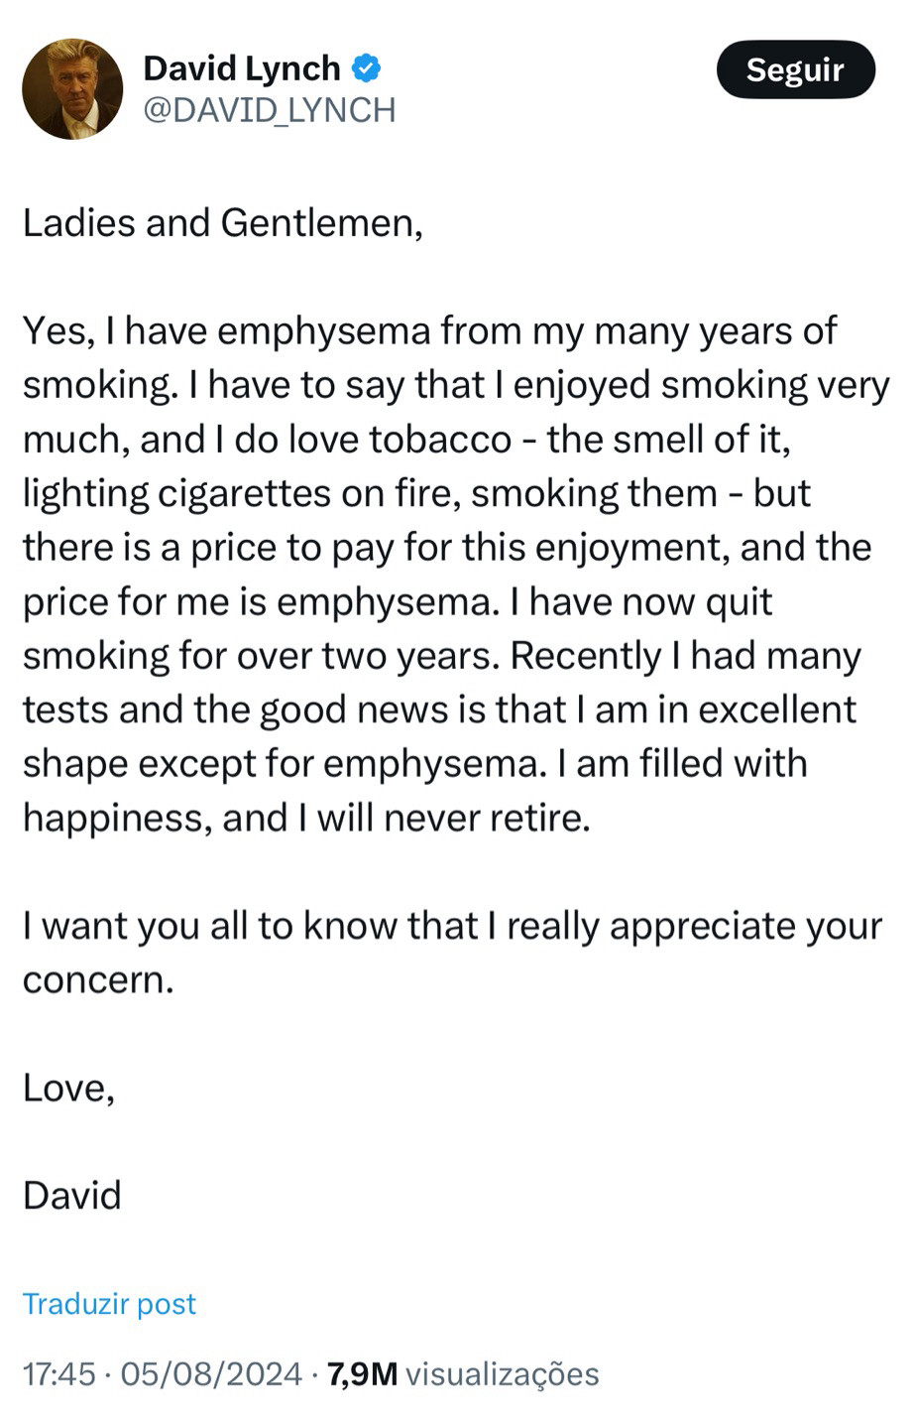The image size is (915, 1421).
Task: Open David Lynch's profile picture
Action: click(x=72, y=89)
